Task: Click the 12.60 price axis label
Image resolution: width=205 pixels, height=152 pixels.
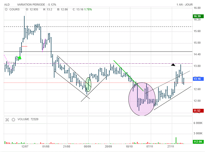Action: tap(197, 89)
